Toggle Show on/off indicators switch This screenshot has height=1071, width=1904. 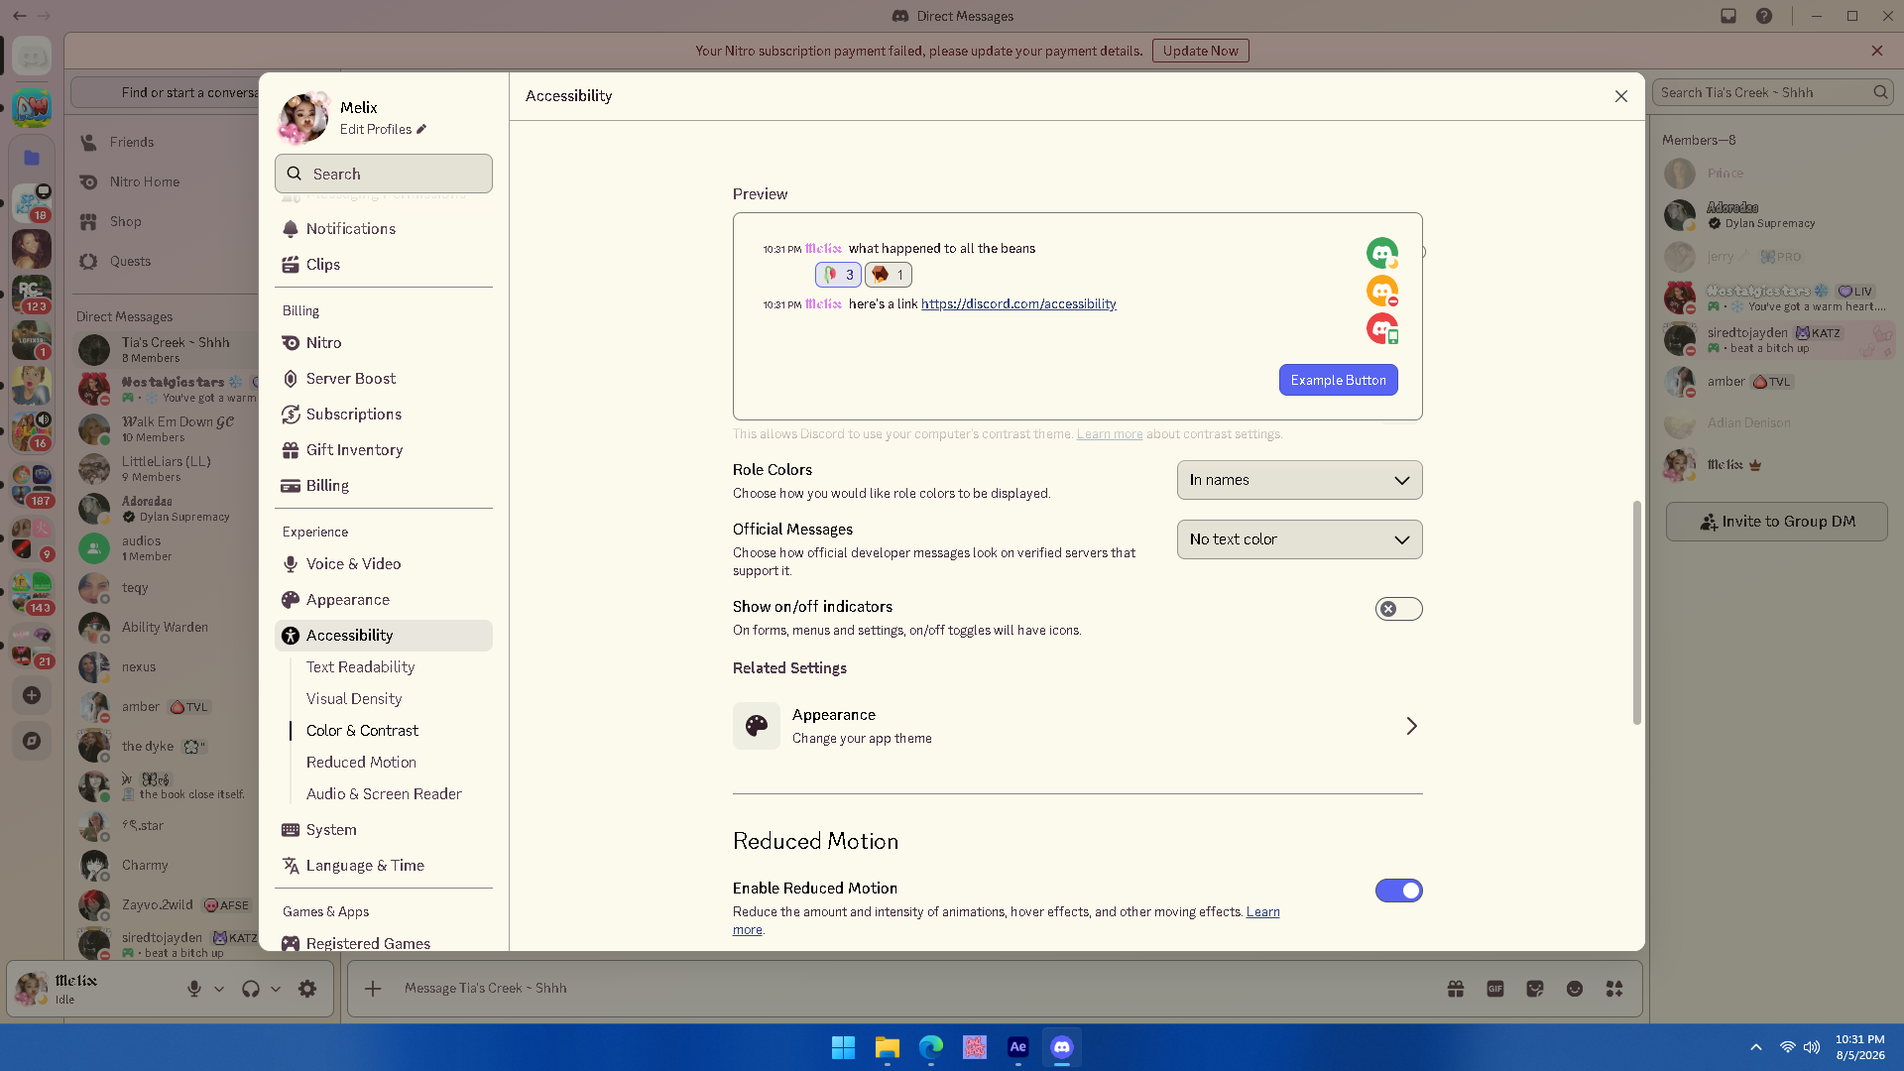[1398, 609]
